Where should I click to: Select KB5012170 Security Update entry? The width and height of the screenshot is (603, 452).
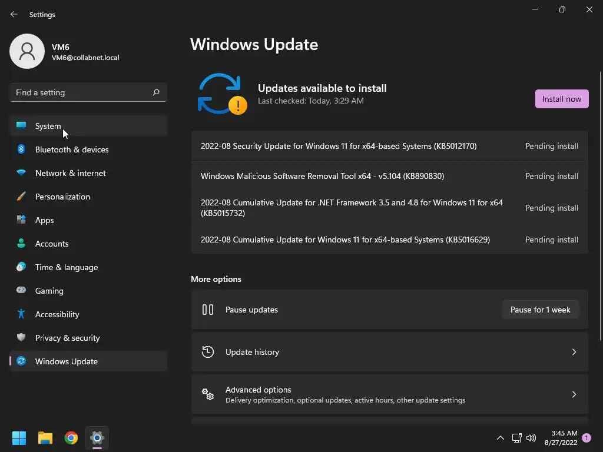[390, 146]
